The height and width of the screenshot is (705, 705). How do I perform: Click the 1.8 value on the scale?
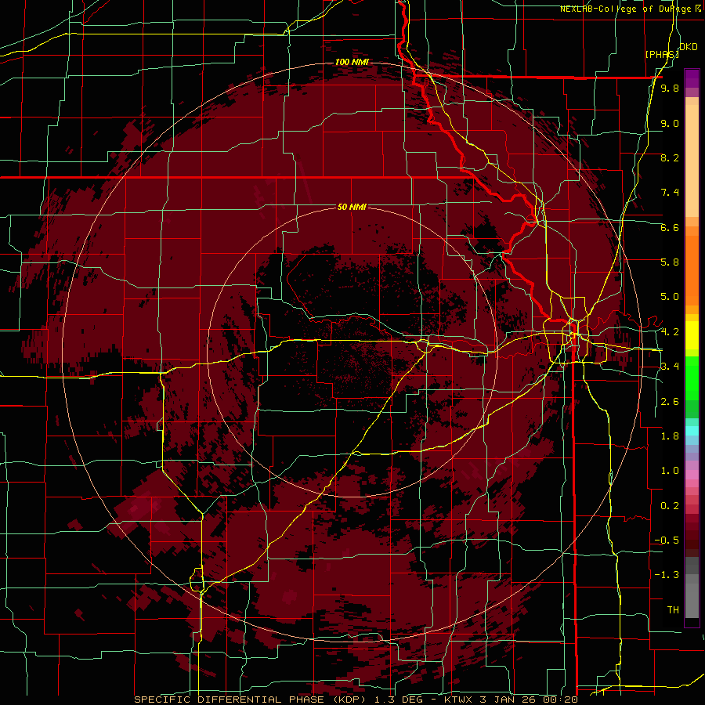click(x=670, y=436)
